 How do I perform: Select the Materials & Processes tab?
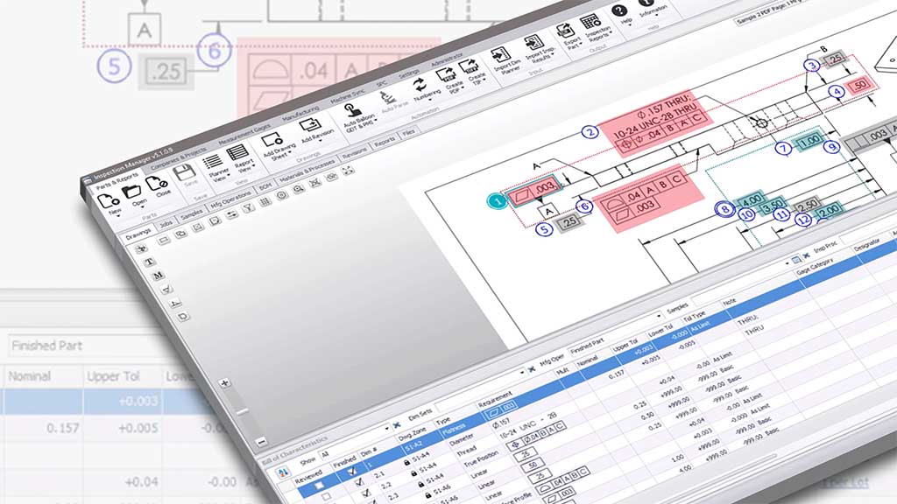[x=306, y=171]
